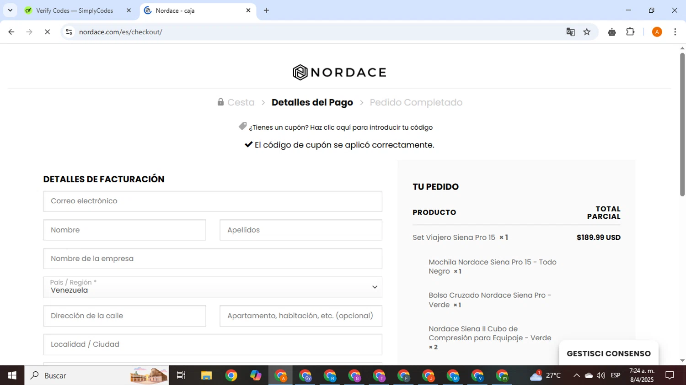Click the Apellidos field
Screen dimensions: 686x385
coord(301,230)
